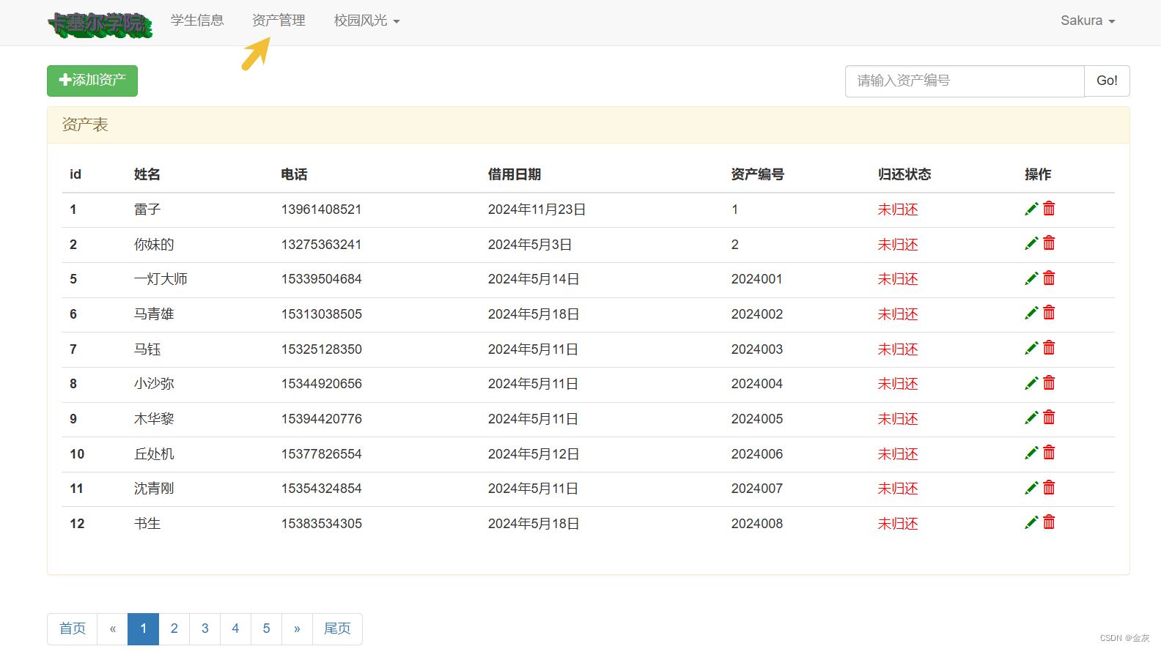Select pagination page 1
Screen dimensions: 1161x649
144,628
